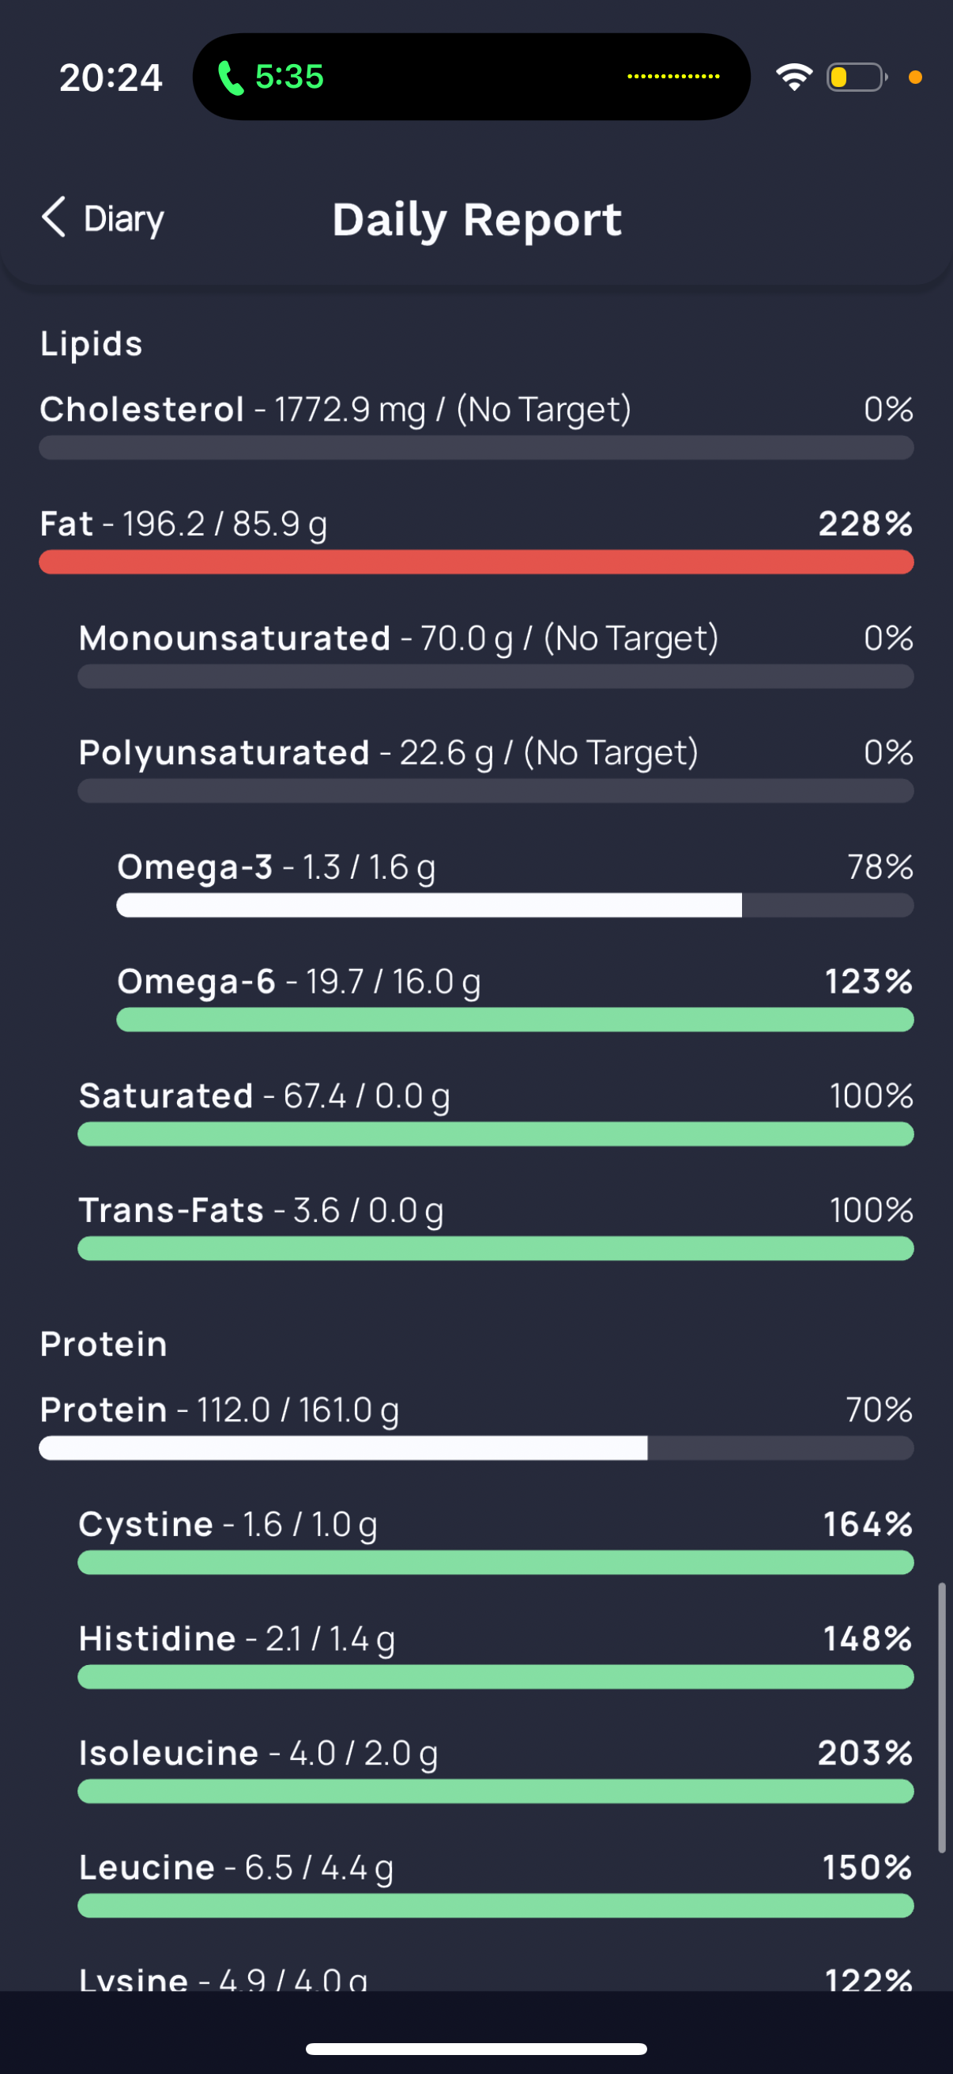Select the Cholesterol nutrient row
This screenshot has width=953, height=2074.
(x=476, y=425)
